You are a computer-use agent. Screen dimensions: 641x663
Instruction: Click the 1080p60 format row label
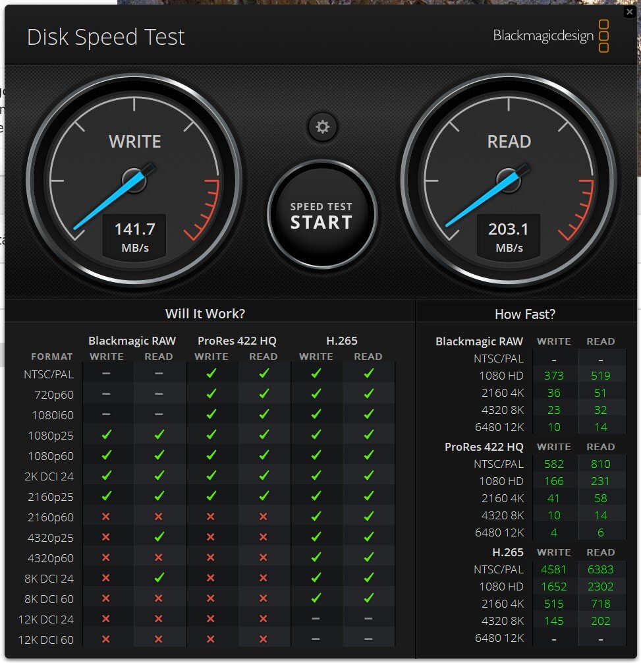[x=50, y=456]
